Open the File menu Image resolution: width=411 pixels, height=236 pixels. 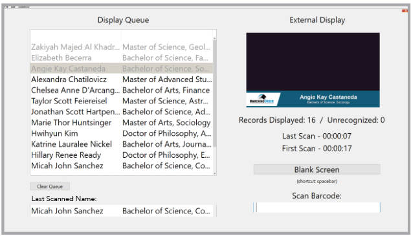pyautogui.click(x=6, y=7)
